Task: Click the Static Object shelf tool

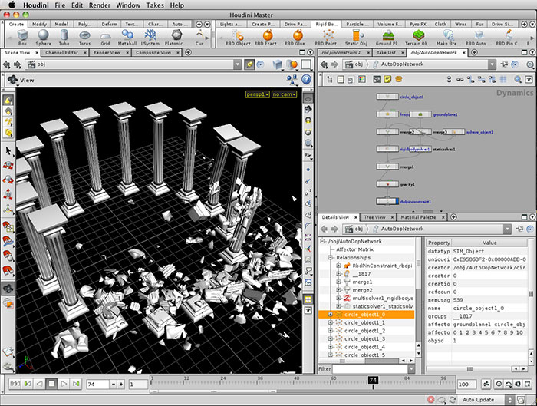Action: pyautogui.click(x=357, y=38)
